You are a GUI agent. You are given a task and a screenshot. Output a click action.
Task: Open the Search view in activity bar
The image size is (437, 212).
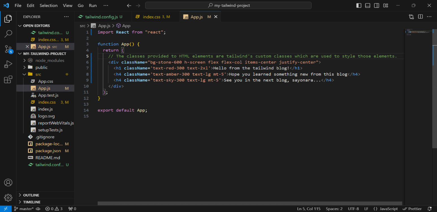tap(8, 34)
